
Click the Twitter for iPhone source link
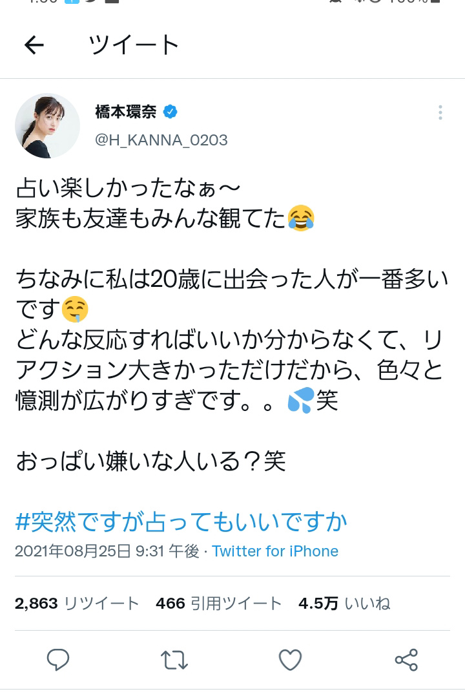(275, 551)
